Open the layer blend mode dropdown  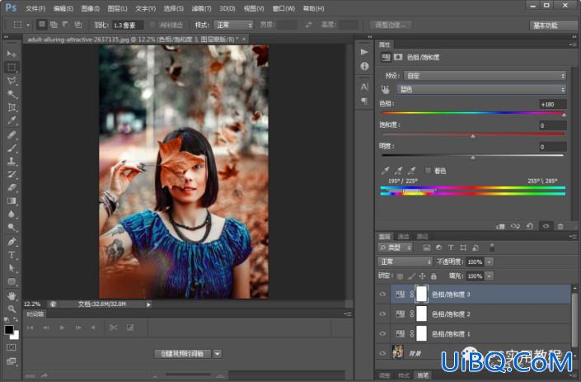[x=405, y=262]
